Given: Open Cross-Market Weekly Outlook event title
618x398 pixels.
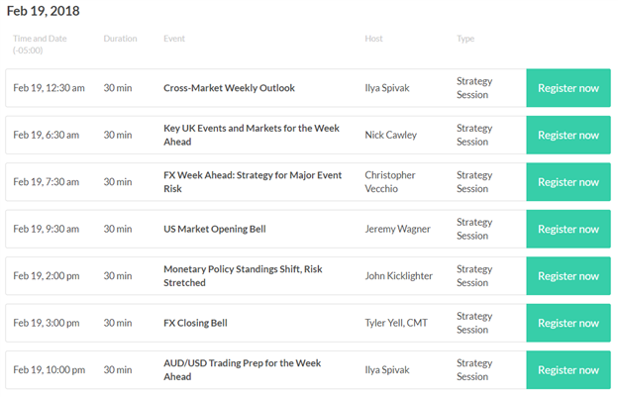Looking at the screenshot, I should [229, 88].
